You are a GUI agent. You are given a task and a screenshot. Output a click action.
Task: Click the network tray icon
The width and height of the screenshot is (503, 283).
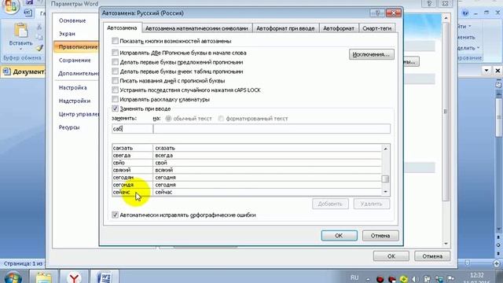(439, 279)
